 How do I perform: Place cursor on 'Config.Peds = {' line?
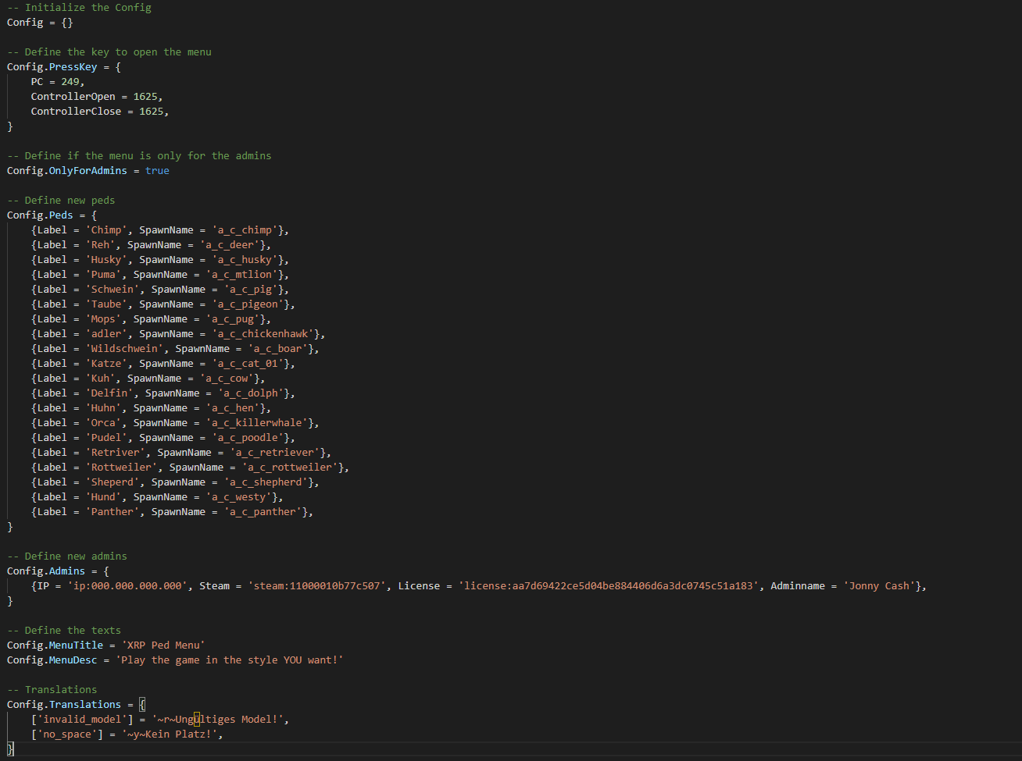[52, 215]
